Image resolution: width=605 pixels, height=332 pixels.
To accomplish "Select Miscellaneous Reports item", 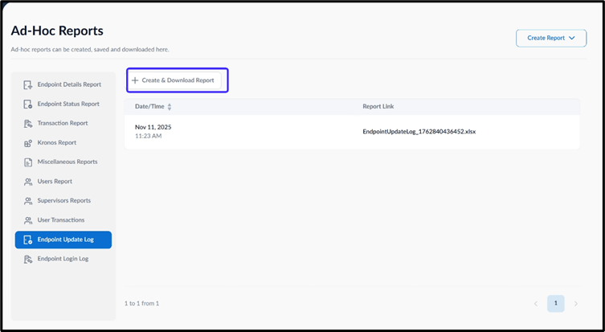I will (63, 162).
